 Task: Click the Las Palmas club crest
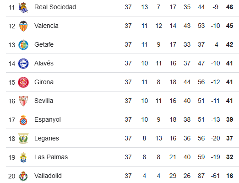coord(23,157)
